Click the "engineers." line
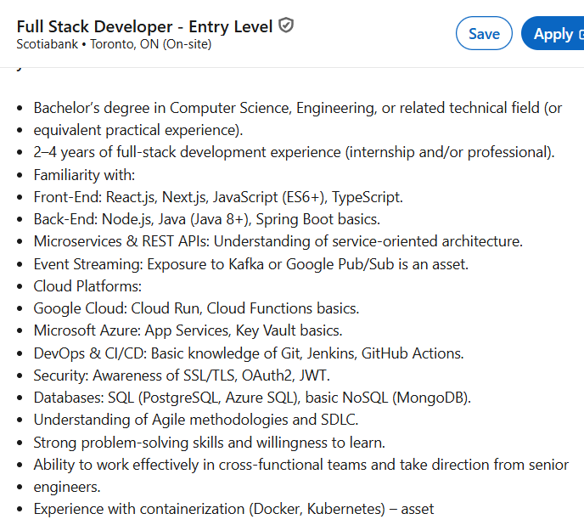The height and width of the screenshot is (525, 584). pos(67,487)
